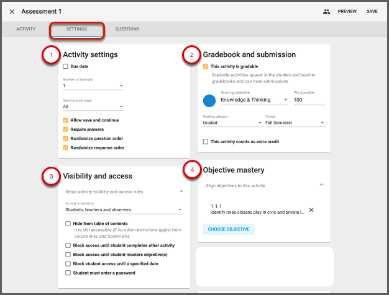Open the Period dropdown showing Fall Semester
The width and height of the screenshot is (389, 295).
(295, 123)
